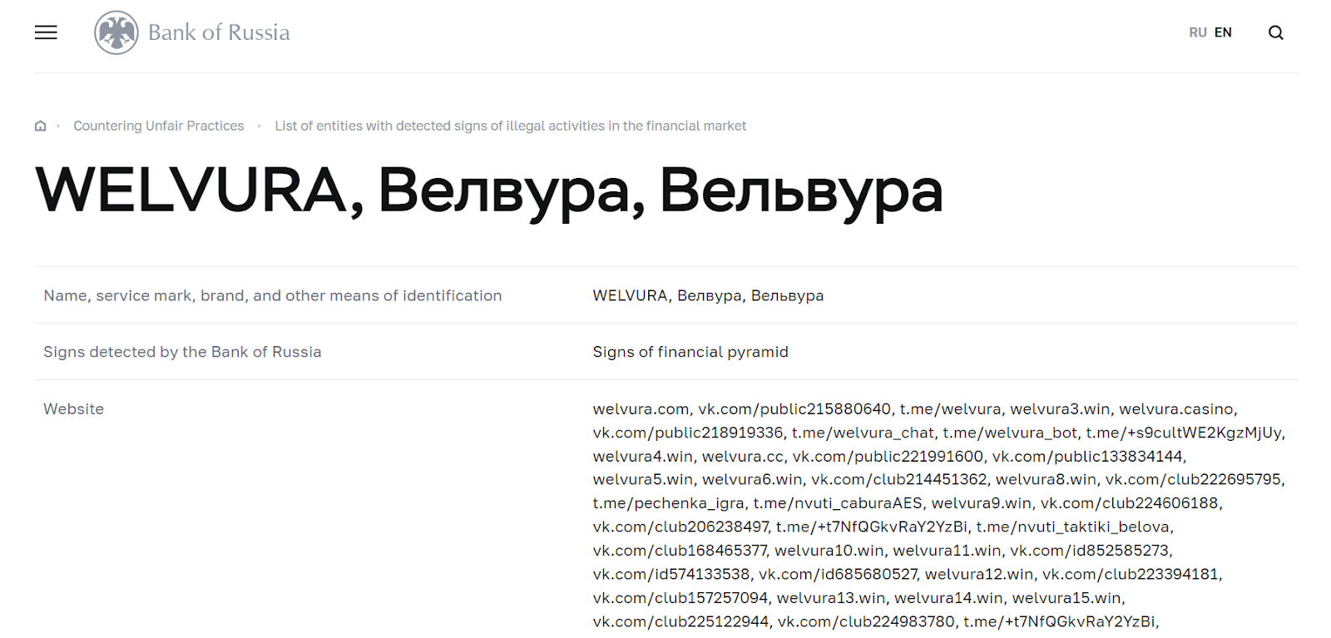Image resolution: width=1331 pixels, height=638 pixels.
Task: Open the search magnifier icon
Action: pyautogui.click(x=1275, y=32)
